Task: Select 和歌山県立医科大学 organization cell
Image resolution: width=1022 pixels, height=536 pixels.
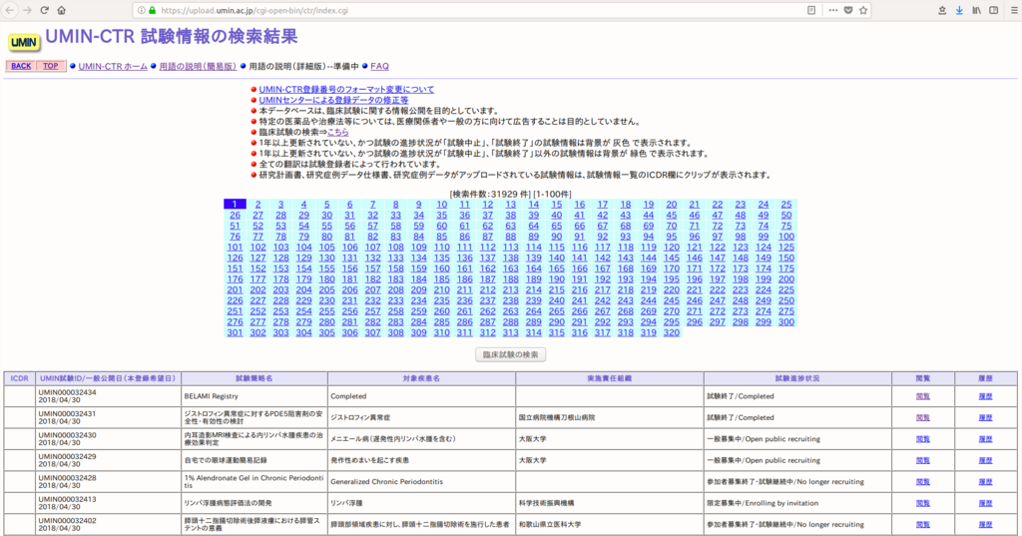Action: click(610, 524)
